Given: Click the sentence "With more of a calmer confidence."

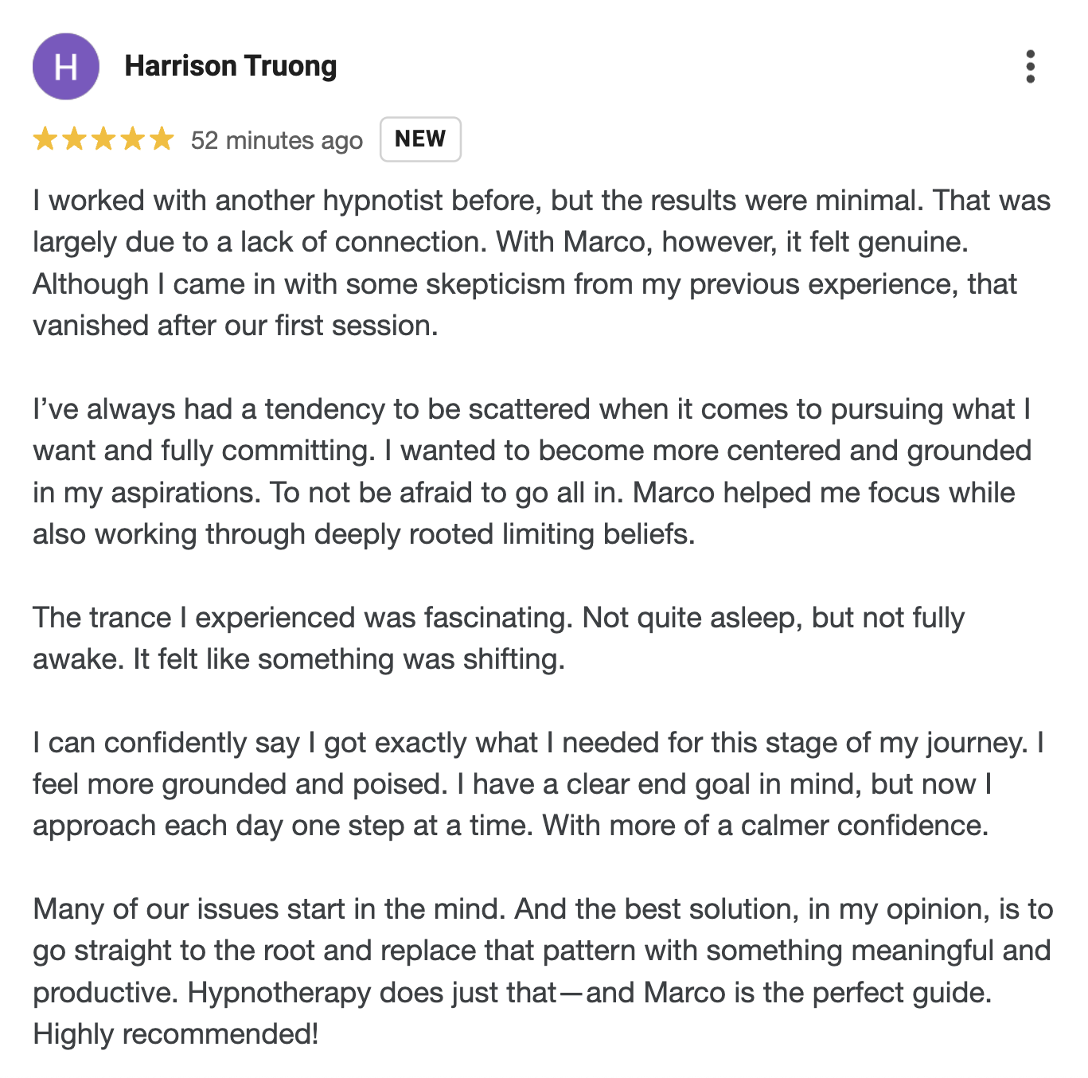Looking at the screenshot, I should (766, 826).
